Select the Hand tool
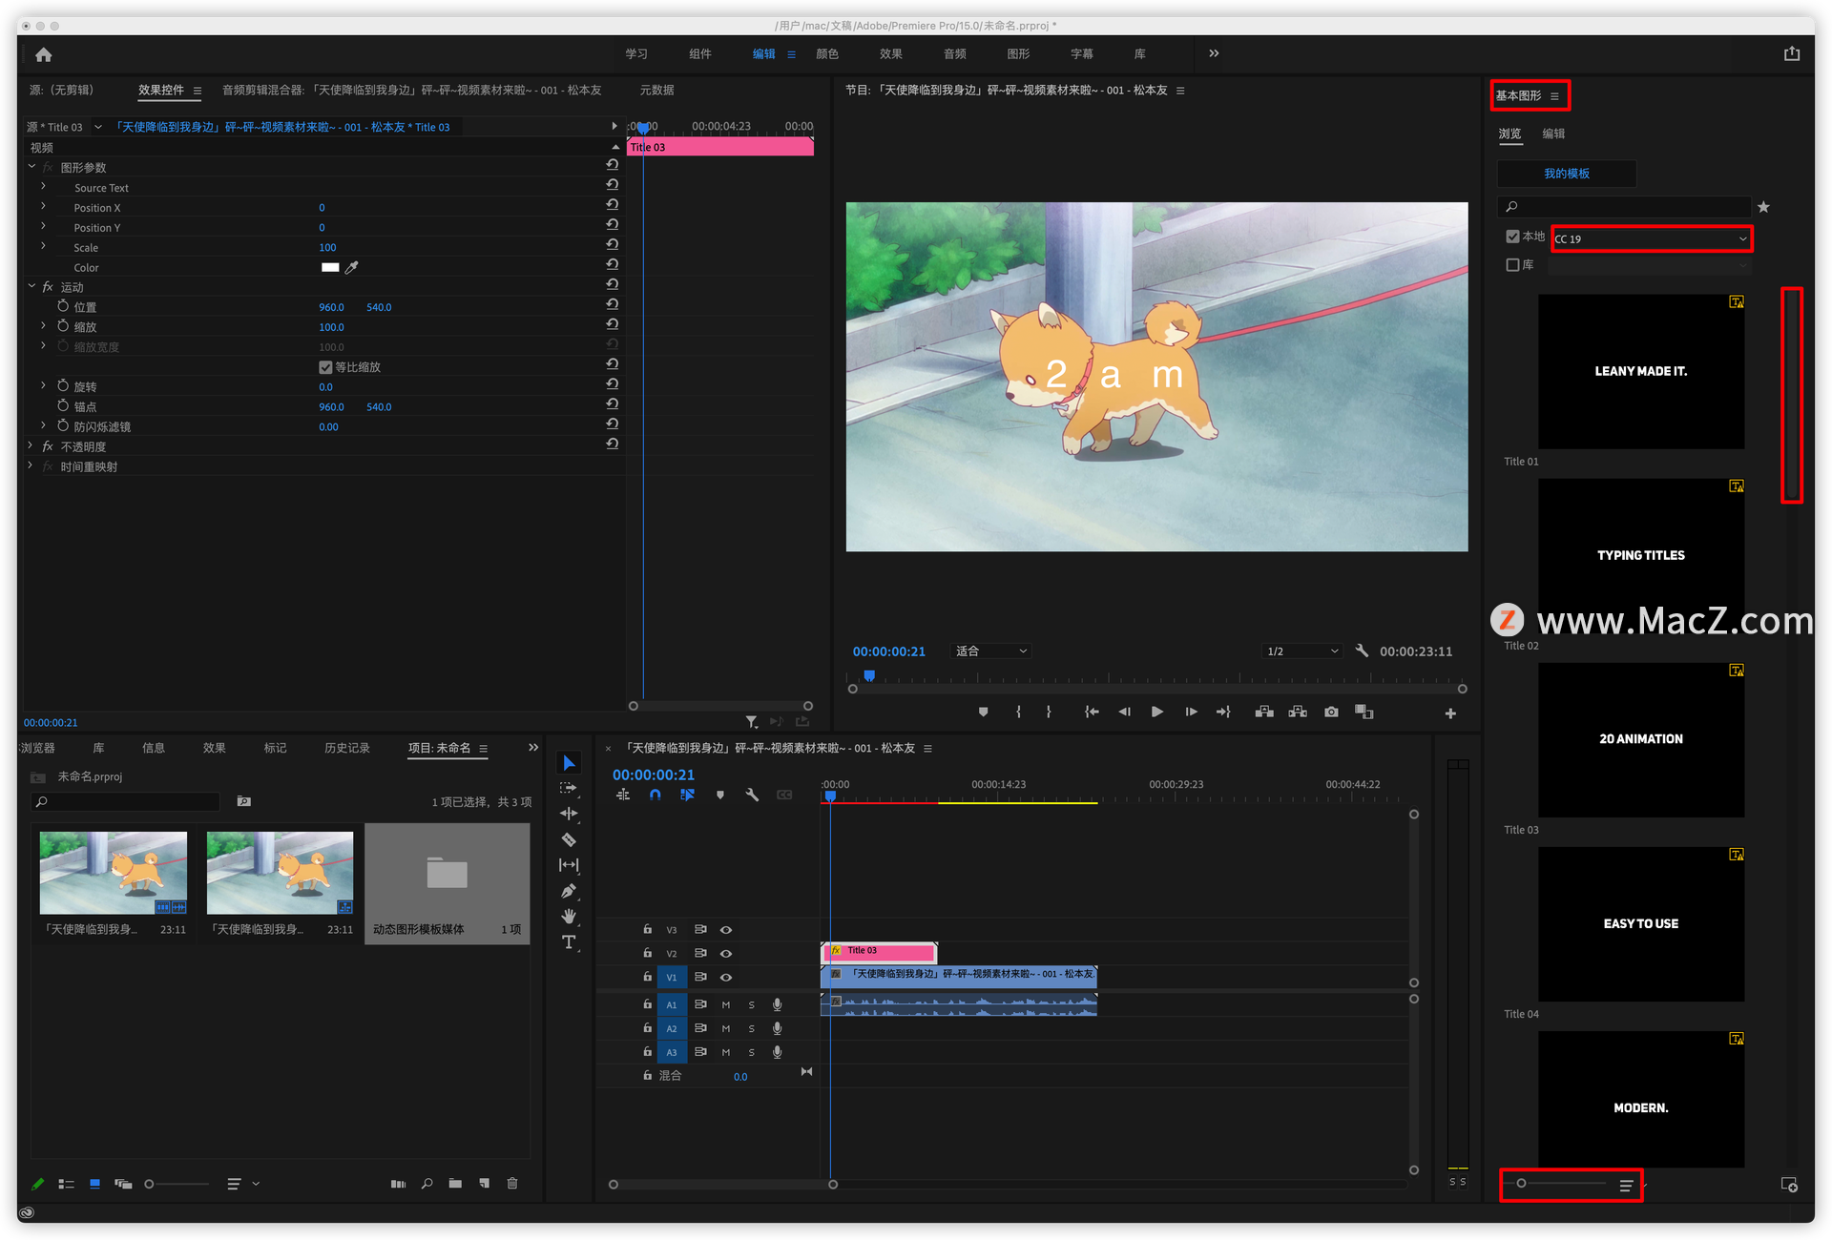The width and height of the screenshot is (1832, 1240). click(569, 917)
